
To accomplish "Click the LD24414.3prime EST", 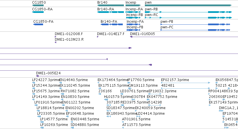I will [x=138, y=116].
